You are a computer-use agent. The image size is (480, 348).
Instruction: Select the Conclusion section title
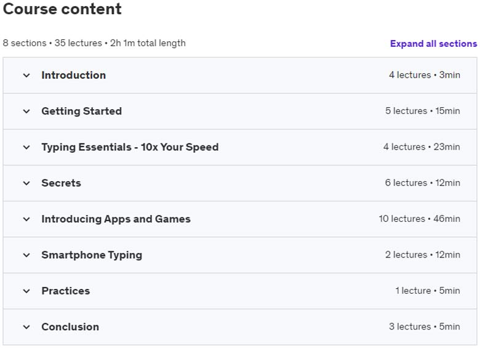coord(70,327)
